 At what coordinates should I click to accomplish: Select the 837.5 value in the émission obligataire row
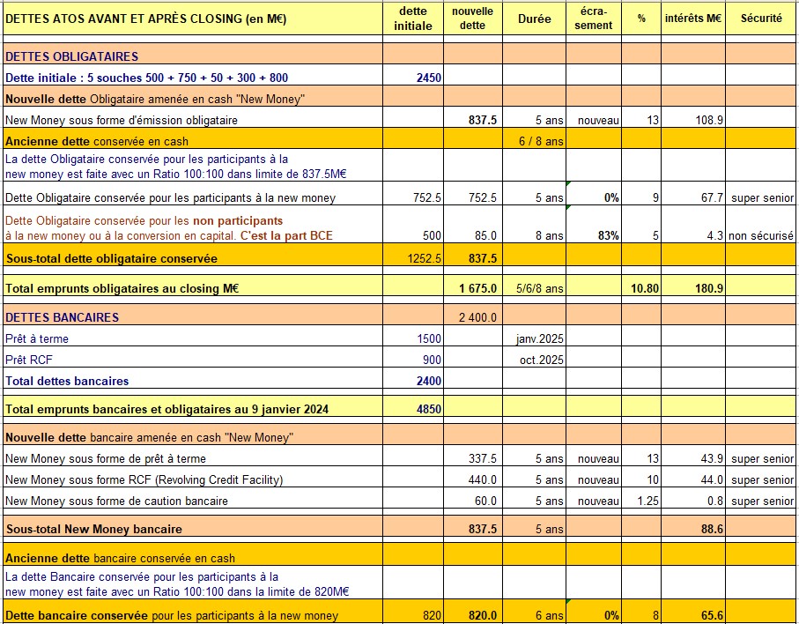[483, 121]
